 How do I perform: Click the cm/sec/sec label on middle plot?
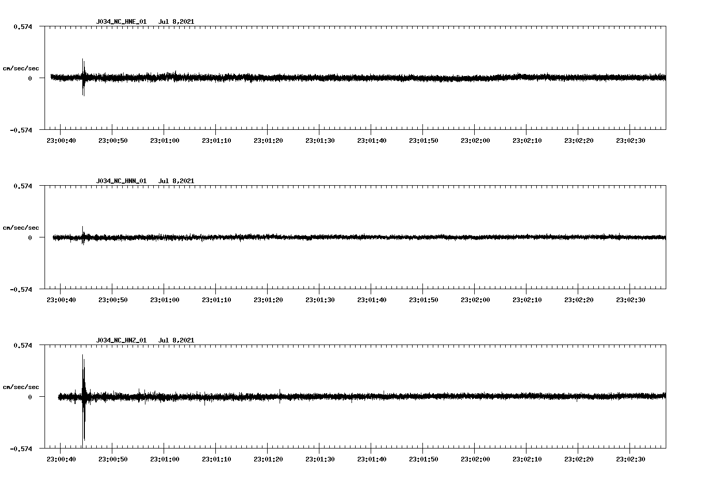[x=20, y=227]
